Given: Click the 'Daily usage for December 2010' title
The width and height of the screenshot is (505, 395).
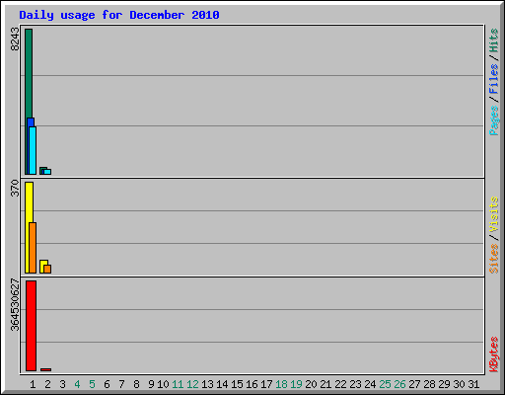Looking at the screenshot, I should click(x=119, y=15).
